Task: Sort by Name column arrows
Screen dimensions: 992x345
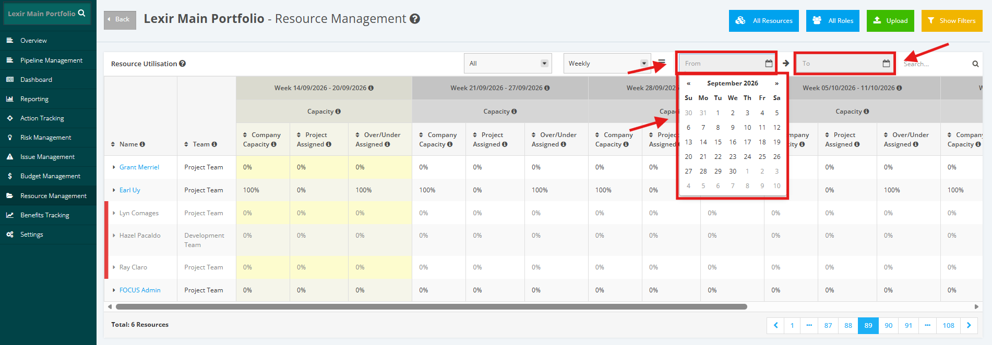Action: [x=113, y=144]
